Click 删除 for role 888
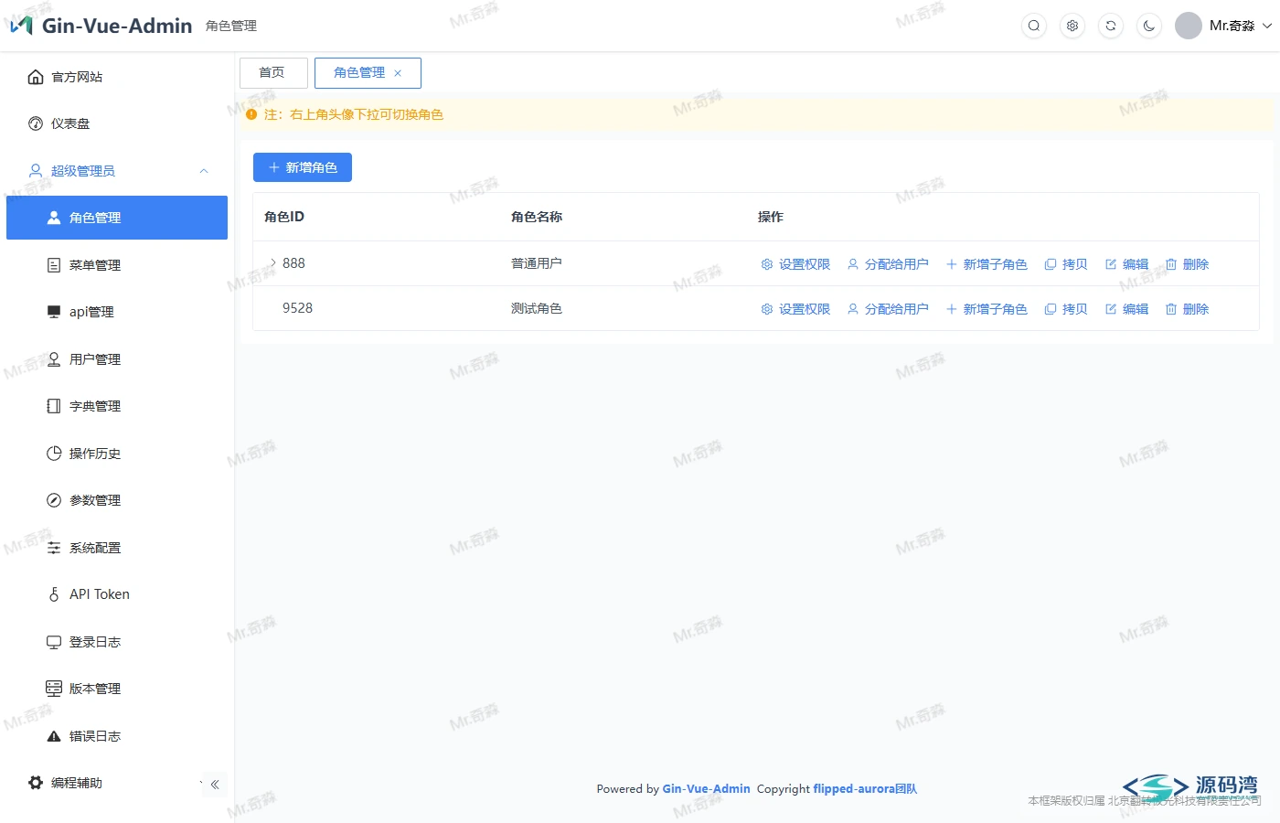The image size is (1280, 823). (1187, 264)
